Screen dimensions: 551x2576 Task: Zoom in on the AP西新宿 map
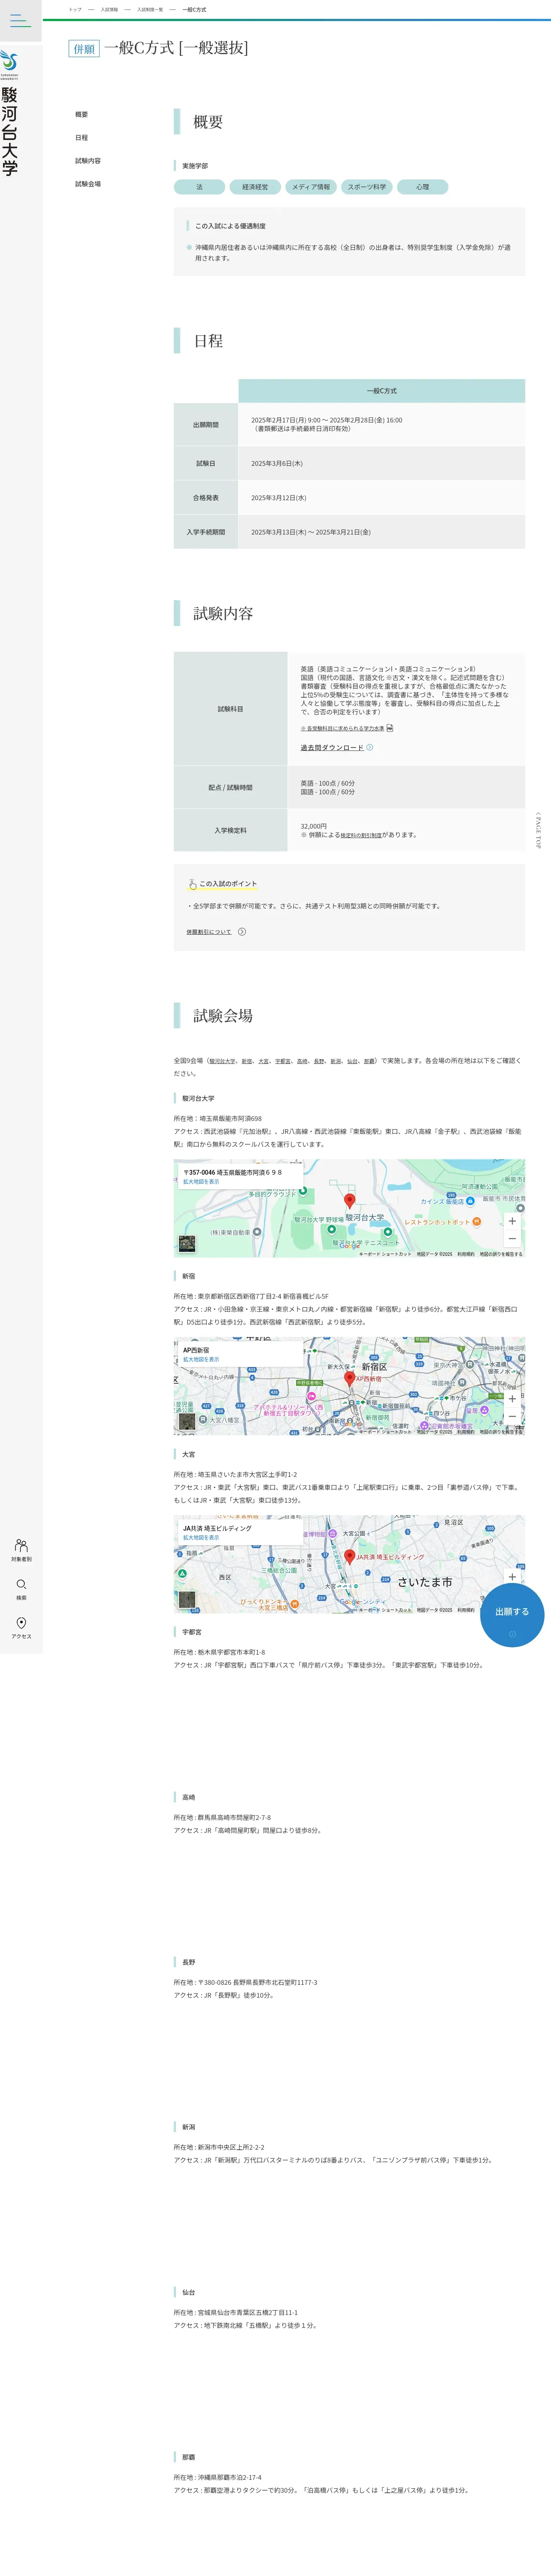pyautogui.click(x=512, y=1399)
